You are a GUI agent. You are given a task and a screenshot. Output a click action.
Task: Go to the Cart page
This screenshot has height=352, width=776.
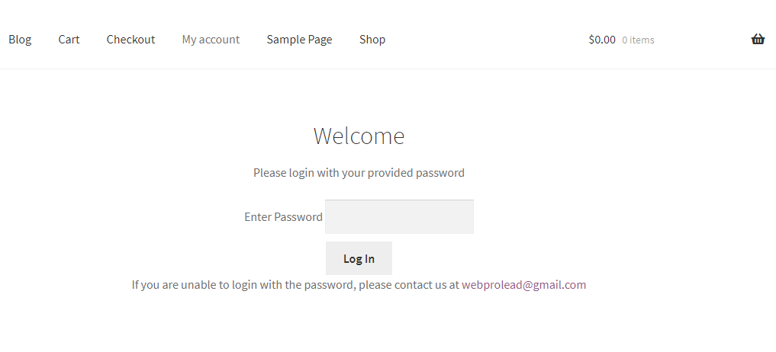tap(69, 40)
